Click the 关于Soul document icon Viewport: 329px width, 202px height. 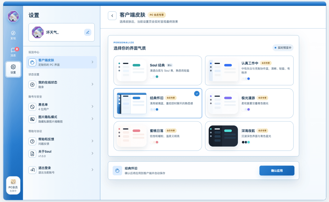[x=32, y=154]
